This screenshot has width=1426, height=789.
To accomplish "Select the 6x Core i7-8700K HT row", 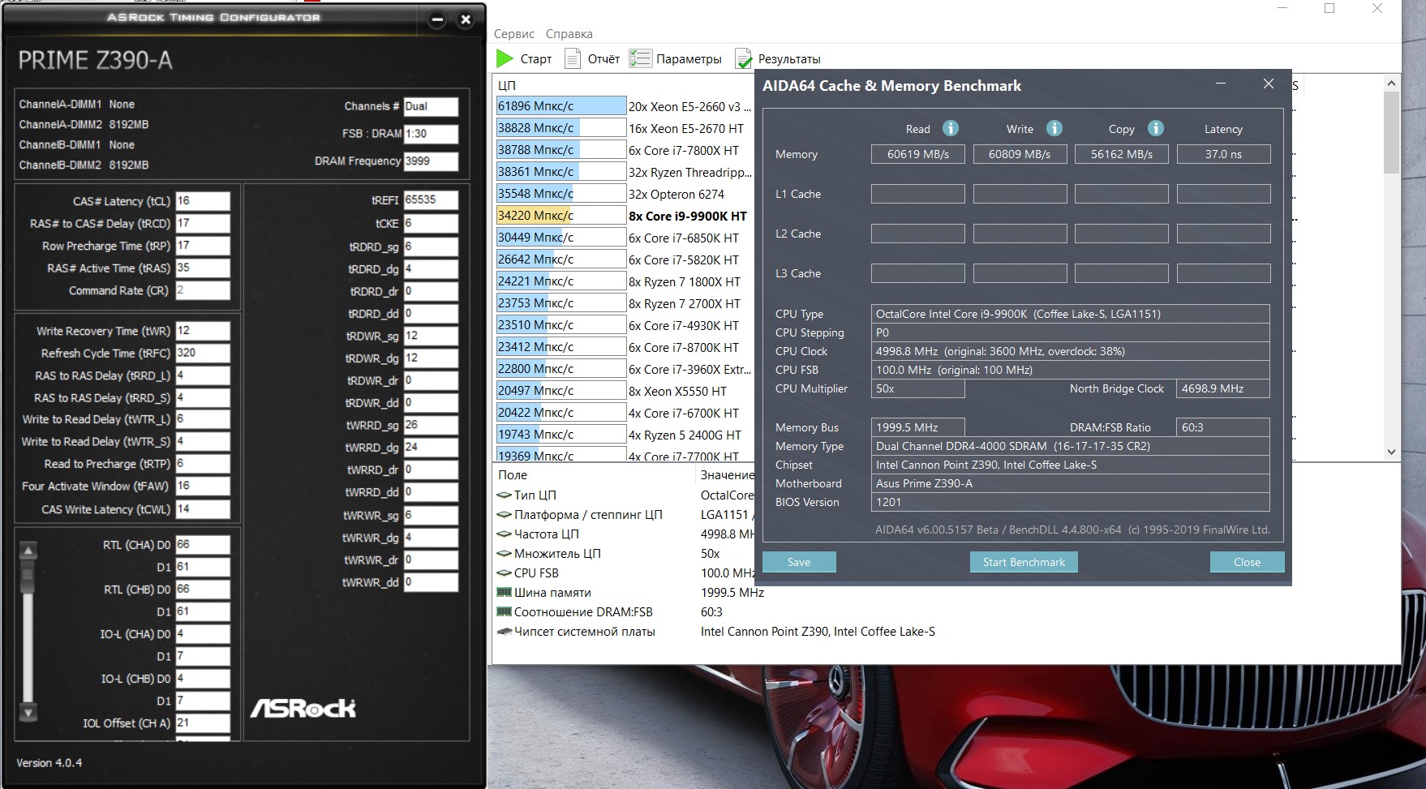I will click(x=625, y=347).
